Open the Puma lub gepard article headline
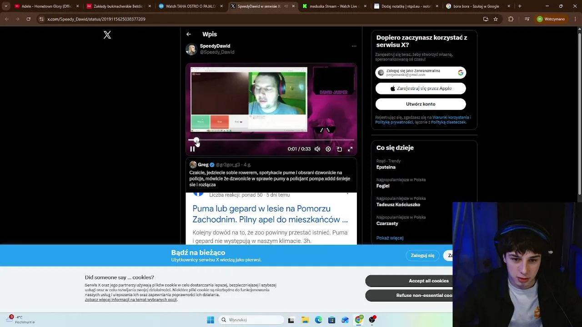 point(270,214)
